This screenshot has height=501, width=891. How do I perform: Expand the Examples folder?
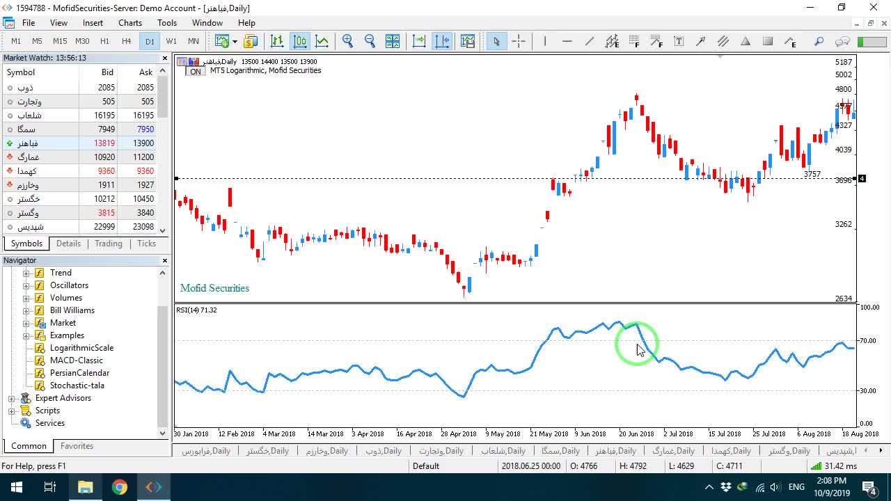click(x=26, y=335)
